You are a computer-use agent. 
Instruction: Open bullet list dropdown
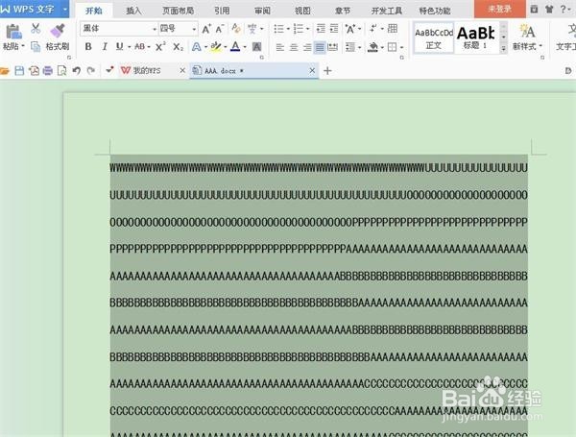click(x=288, y=29)
